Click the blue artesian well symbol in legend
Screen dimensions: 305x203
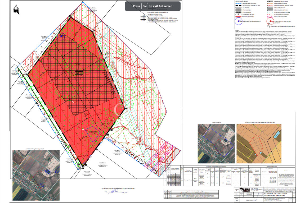(239, 21)
